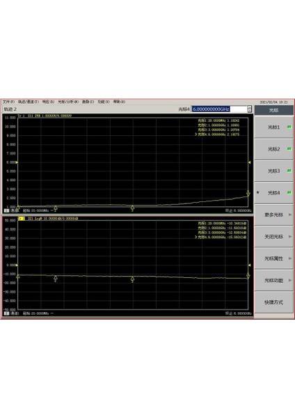This screenshot has height=418, width=295.
Task: Toggle the 光标2 softkey
Action: 273,149
